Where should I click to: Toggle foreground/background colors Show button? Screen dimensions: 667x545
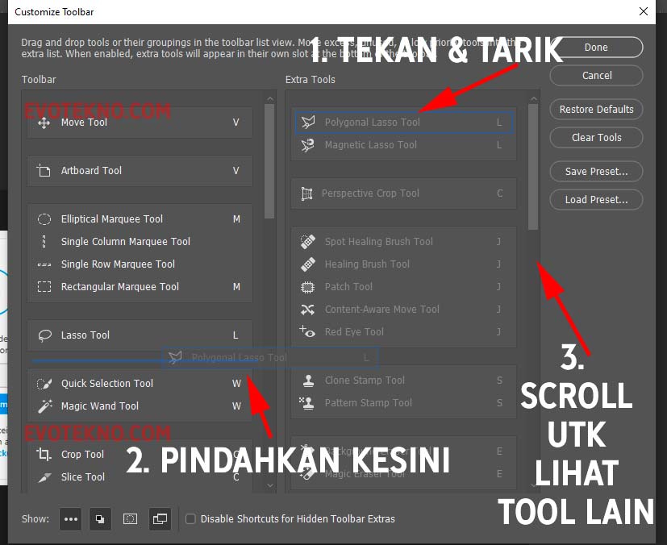99,519
